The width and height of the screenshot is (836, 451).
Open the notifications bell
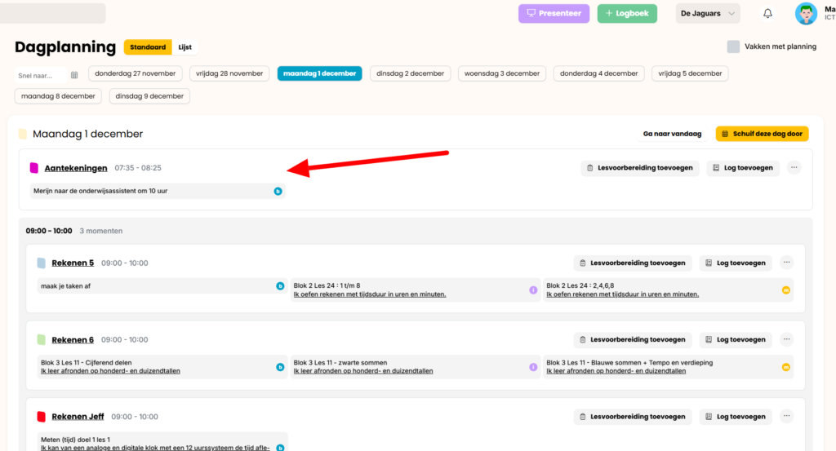click(767, 14)
